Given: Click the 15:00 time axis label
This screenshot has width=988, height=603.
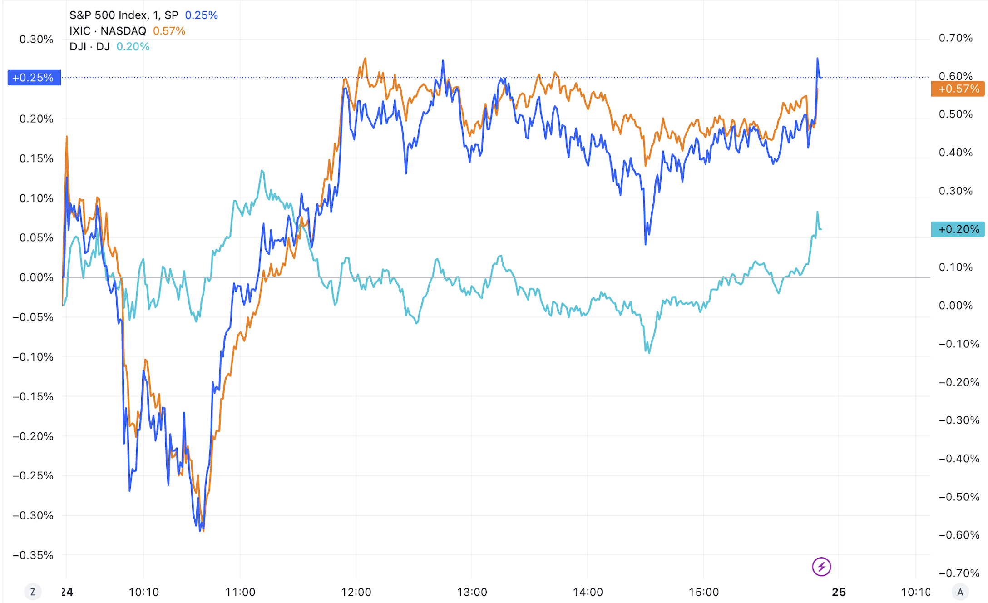Looking at the screenshot, I should (x=704, y=592).
